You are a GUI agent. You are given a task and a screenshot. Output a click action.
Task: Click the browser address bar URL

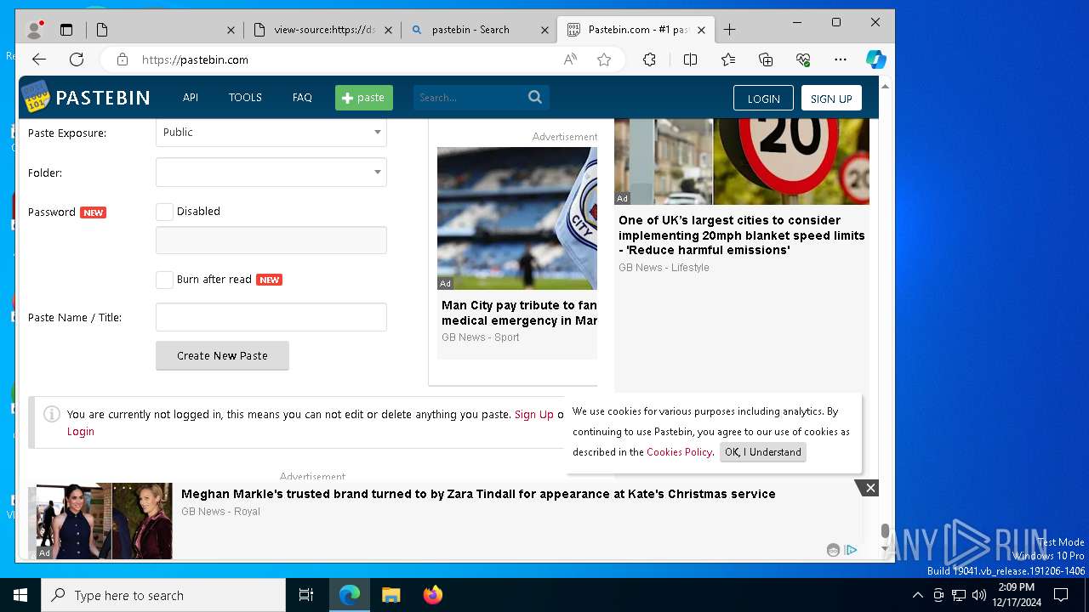pyautogui.click(x=195, y=59)
